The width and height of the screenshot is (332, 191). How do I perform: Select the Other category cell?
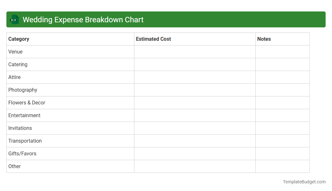pos(15,166)
